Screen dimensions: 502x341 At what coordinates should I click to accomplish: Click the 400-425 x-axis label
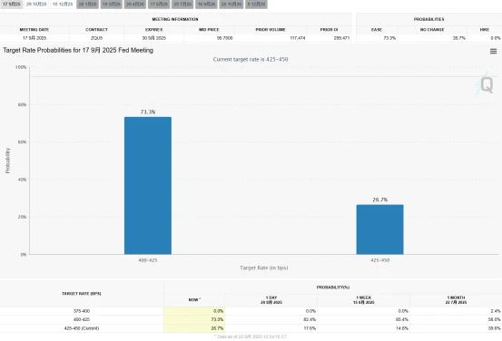148,260
